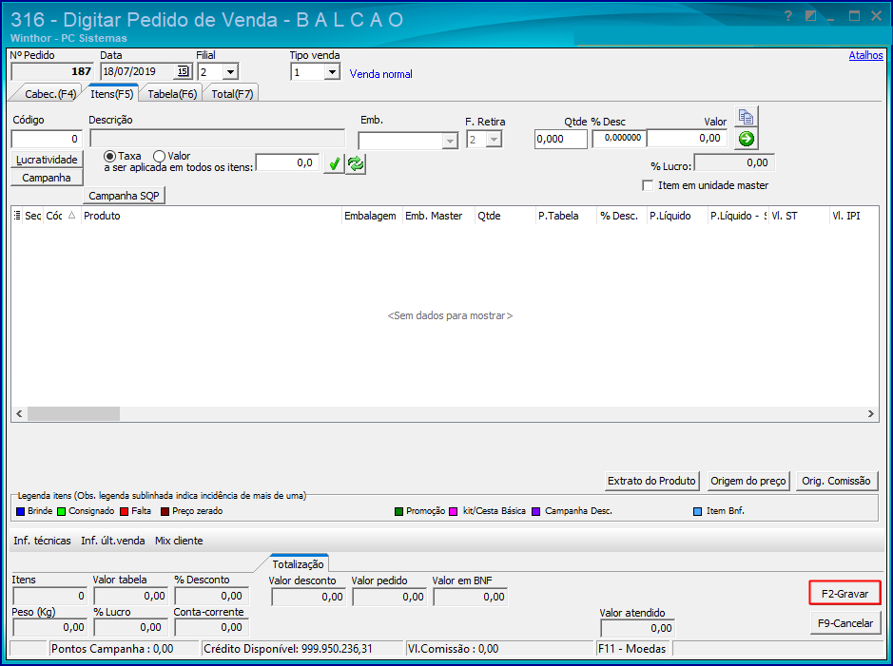Select the Totalização tab

[298, 564]
